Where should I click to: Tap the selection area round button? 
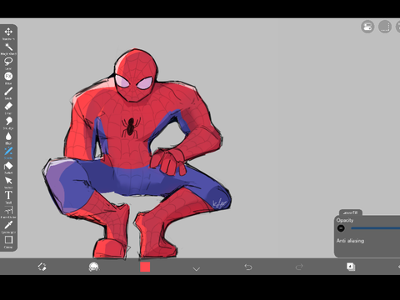pyautogui.click(x=385, y=27)
